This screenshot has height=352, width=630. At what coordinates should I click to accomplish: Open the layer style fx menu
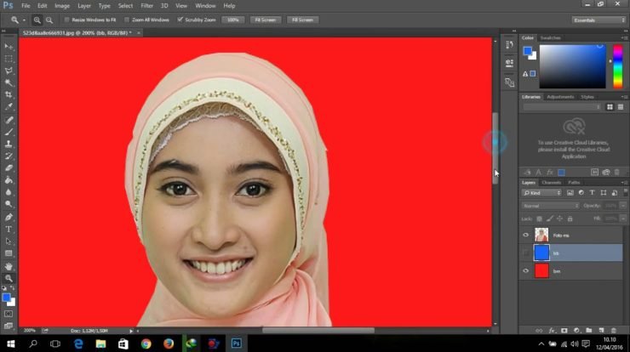point(552,330)
